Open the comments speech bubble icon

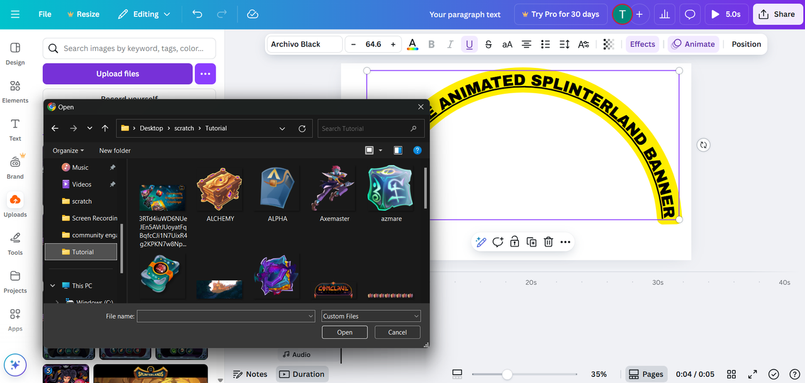[690, 14]
